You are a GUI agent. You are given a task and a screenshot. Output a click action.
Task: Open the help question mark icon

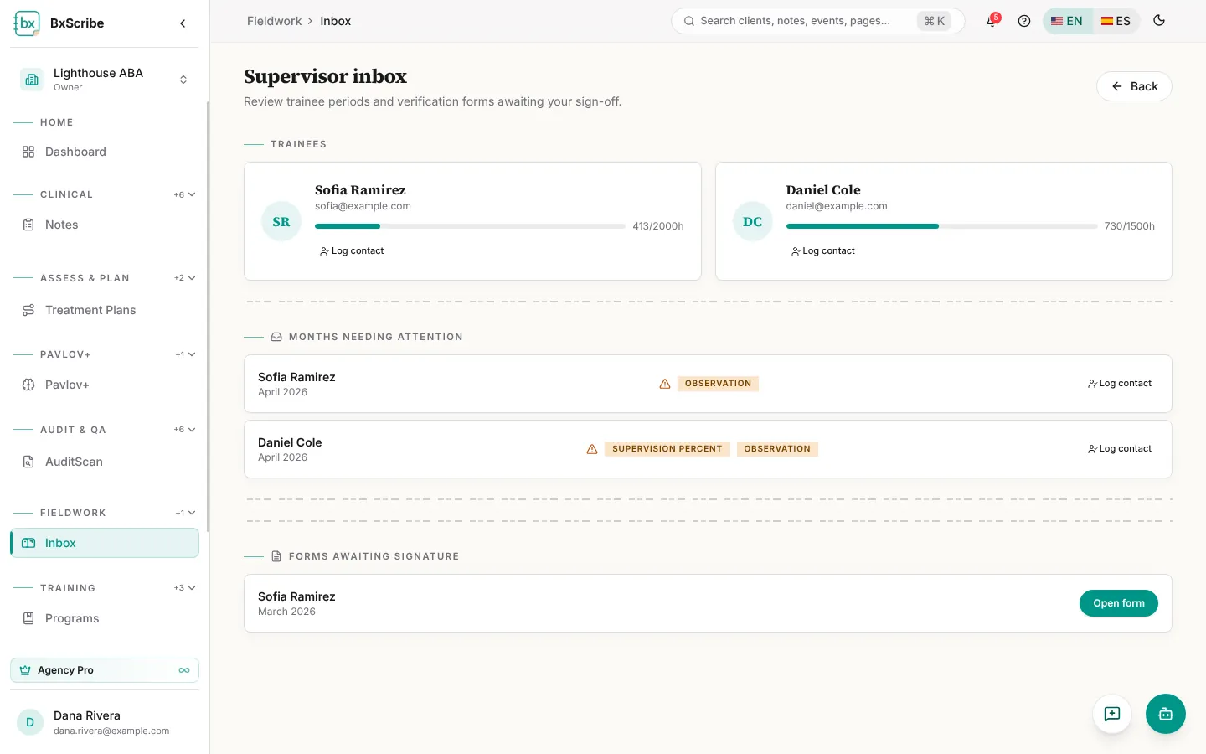click(x=1023, y=21)
